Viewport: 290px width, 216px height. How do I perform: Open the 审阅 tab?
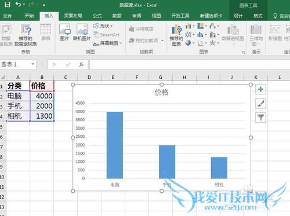(136, 16)
